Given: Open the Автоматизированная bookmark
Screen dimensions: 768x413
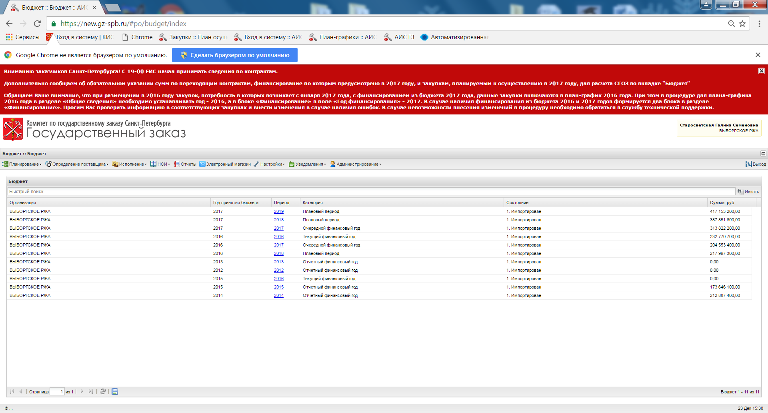Looking at the screenshot, I should point(454,37).
